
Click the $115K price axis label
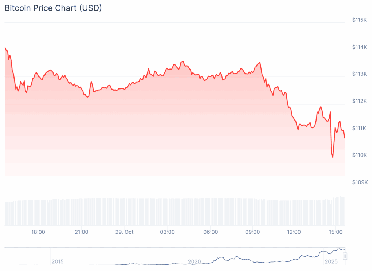pos(360,20)
